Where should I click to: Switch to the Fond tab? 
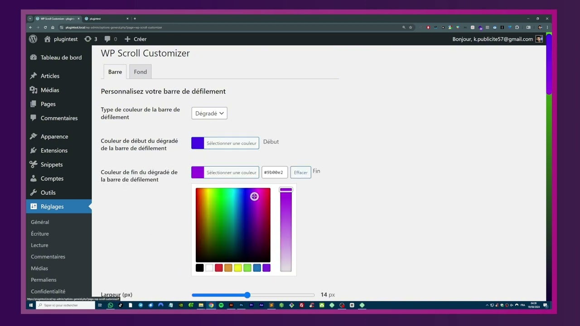[x=140, y=72]
